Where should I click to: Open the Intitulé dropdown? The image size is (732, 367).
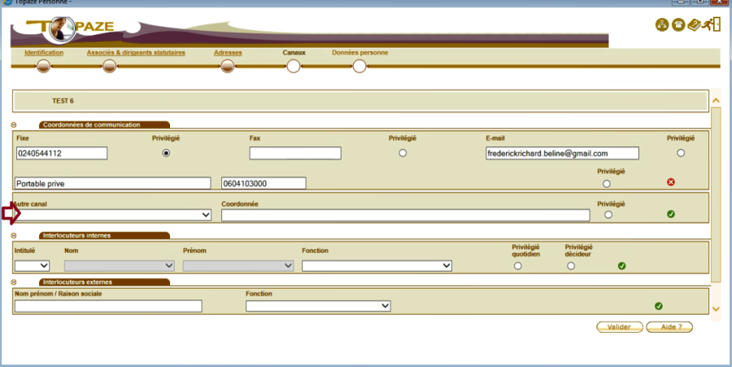pyautogui.click(x=33, y=265)
